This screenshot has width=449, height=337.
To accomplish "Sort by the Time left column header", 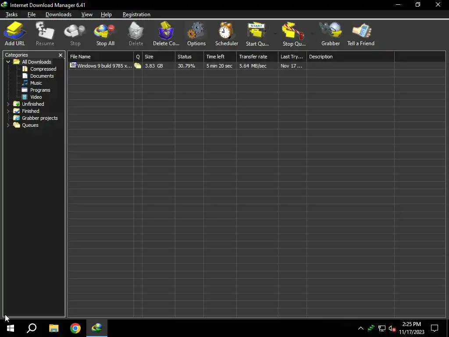I will [x=220, y=57].
